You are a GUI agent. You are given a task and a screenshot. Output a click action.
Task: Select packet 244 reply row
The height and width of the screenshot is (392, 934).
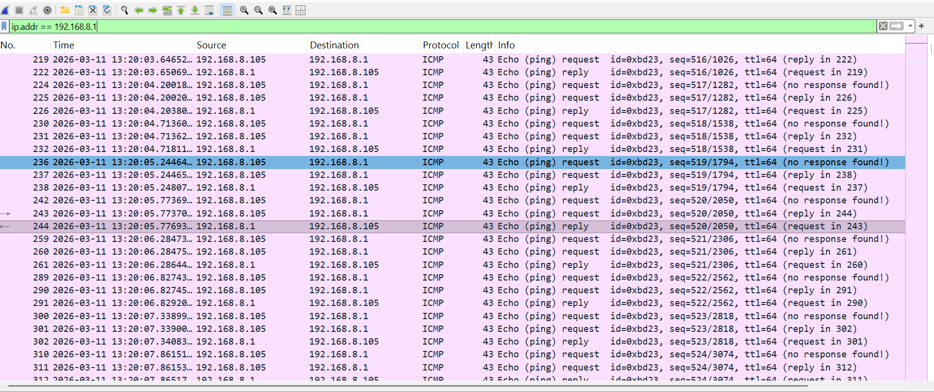tap(453, 226)
